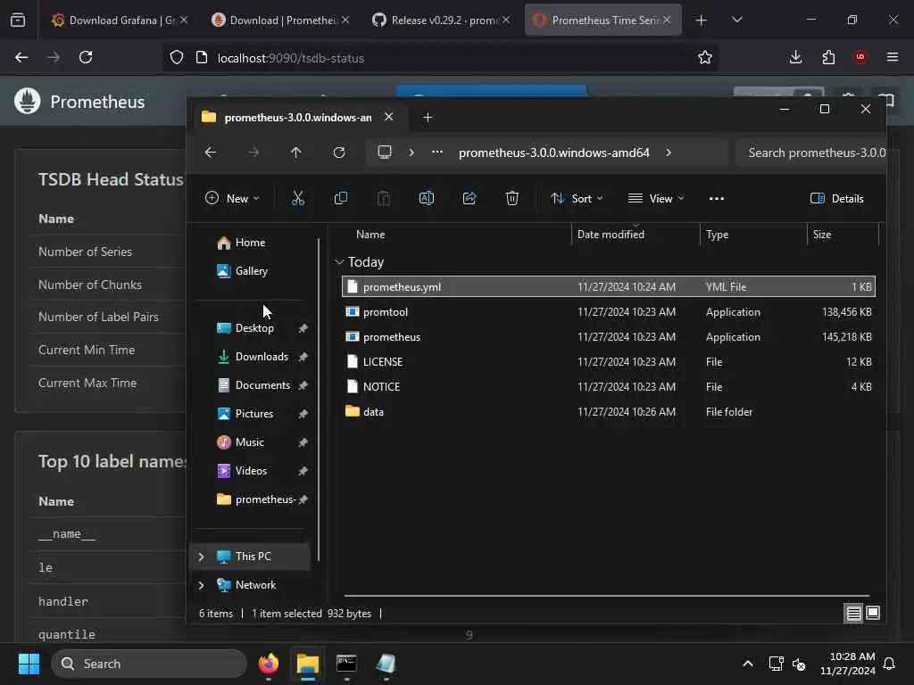Viewport: 914px width, 685px height.
Task: Click the Prometheus logo in page header
Action: click(27, 102)
